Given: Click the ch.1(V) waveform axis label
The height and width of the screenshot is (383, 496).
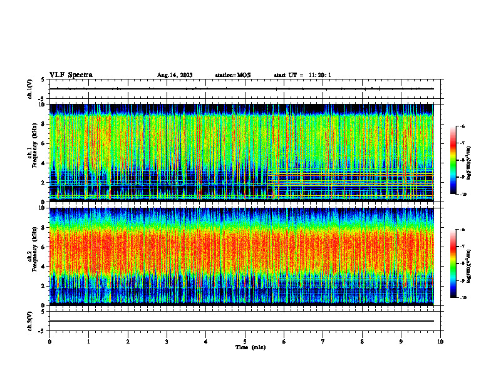Looking at the screenshot, I should tap(30, 89).
